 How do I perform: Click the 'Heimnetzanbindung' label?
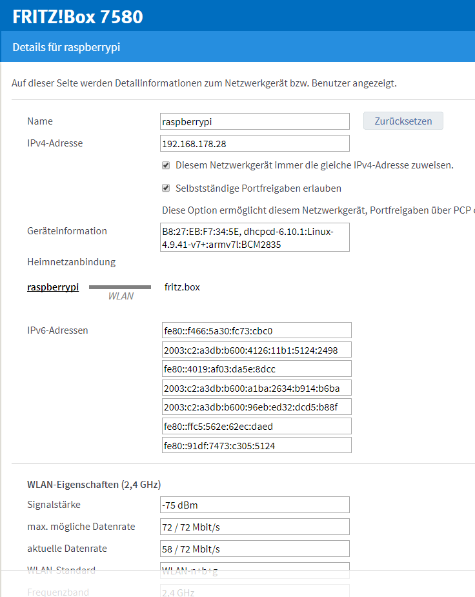(x=71, y=262)
